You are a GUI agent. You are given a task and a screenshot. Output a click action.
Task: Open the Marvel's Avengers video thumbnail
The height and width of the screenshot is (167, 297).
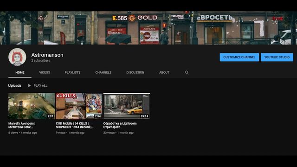[32, 106]
